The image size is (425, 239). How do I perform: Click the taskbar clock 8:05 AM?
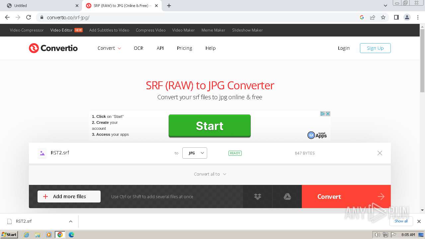[408, 235]
